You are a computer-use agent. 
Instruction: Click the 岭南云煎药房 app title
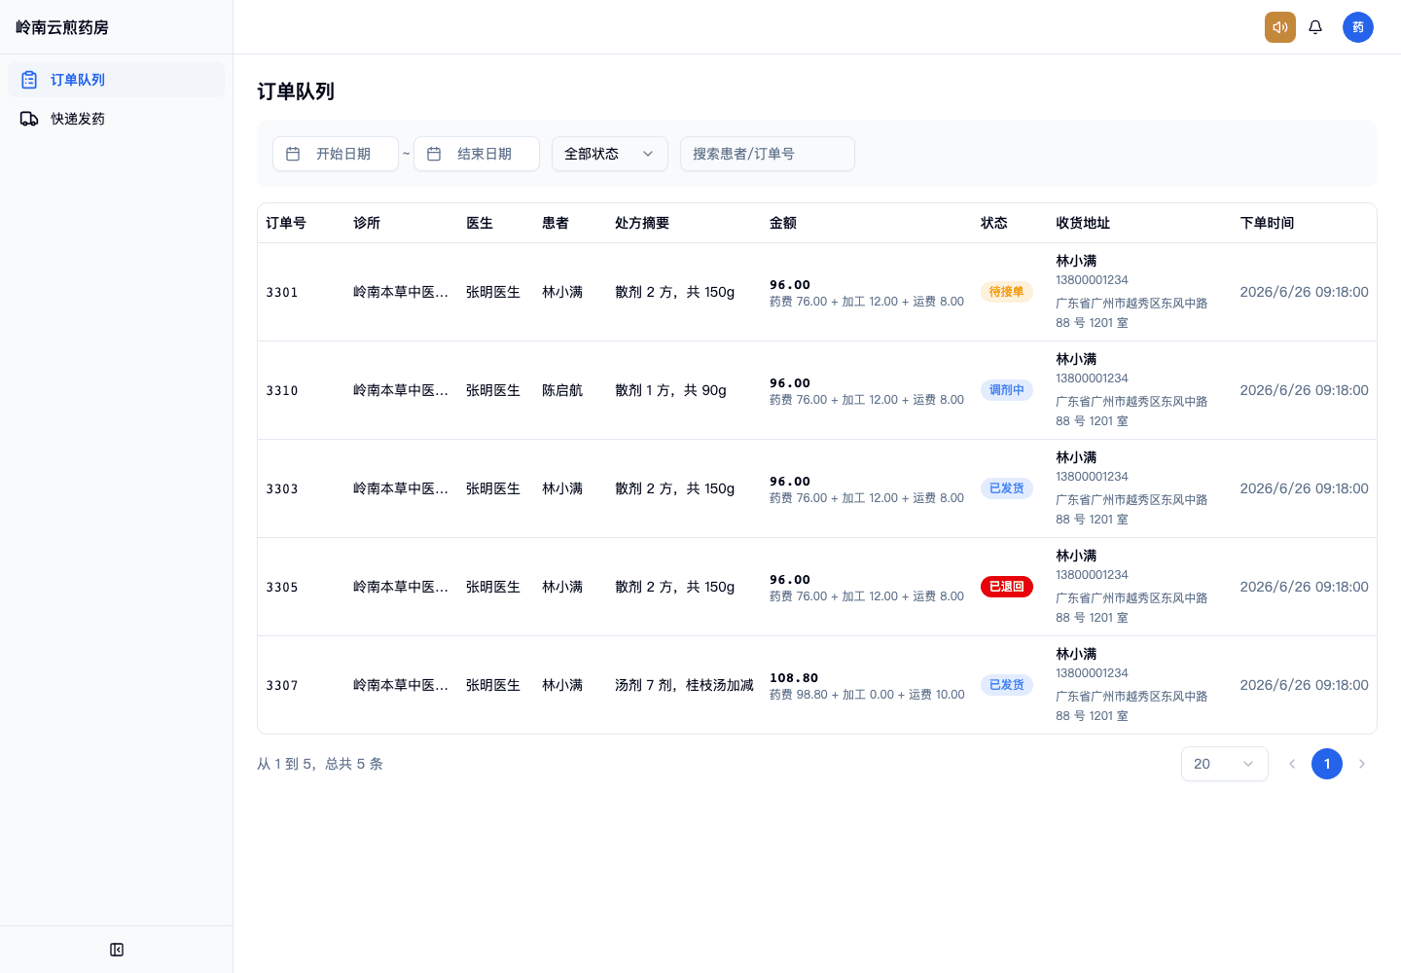pos(62,27)
